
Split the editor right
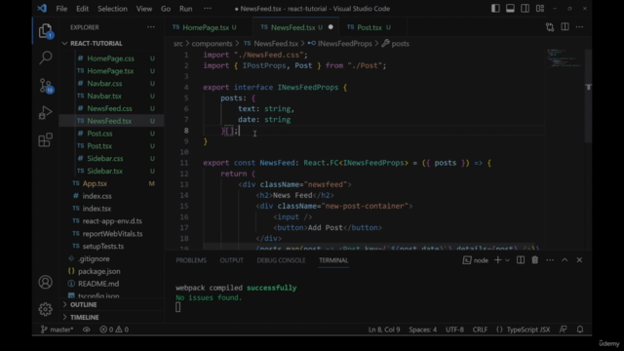(x=565, y=27)
